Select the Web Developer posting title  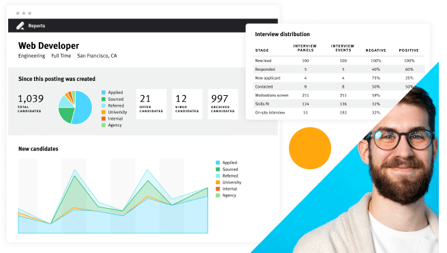click(x=49, y=46)
